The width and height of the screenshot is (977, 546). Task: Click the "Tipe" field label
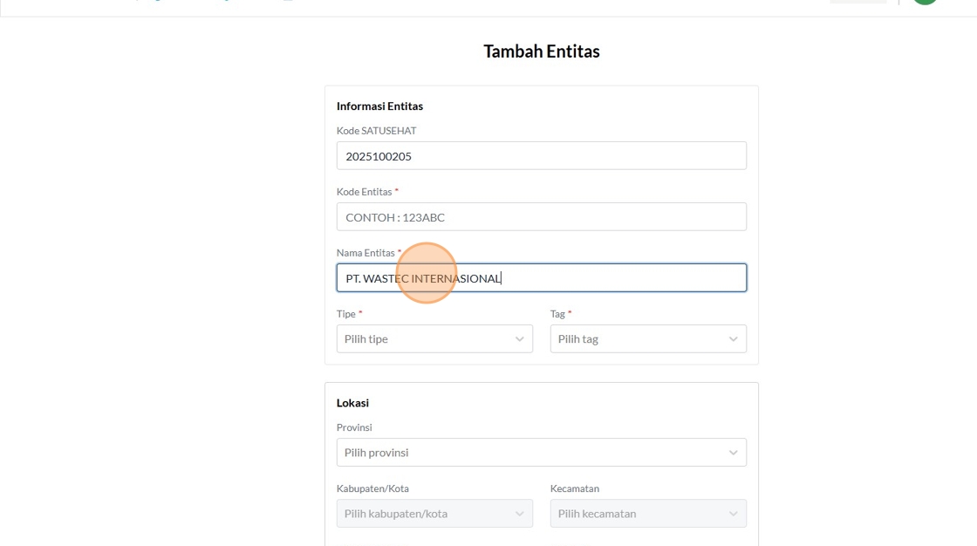[x=346, y=314]
